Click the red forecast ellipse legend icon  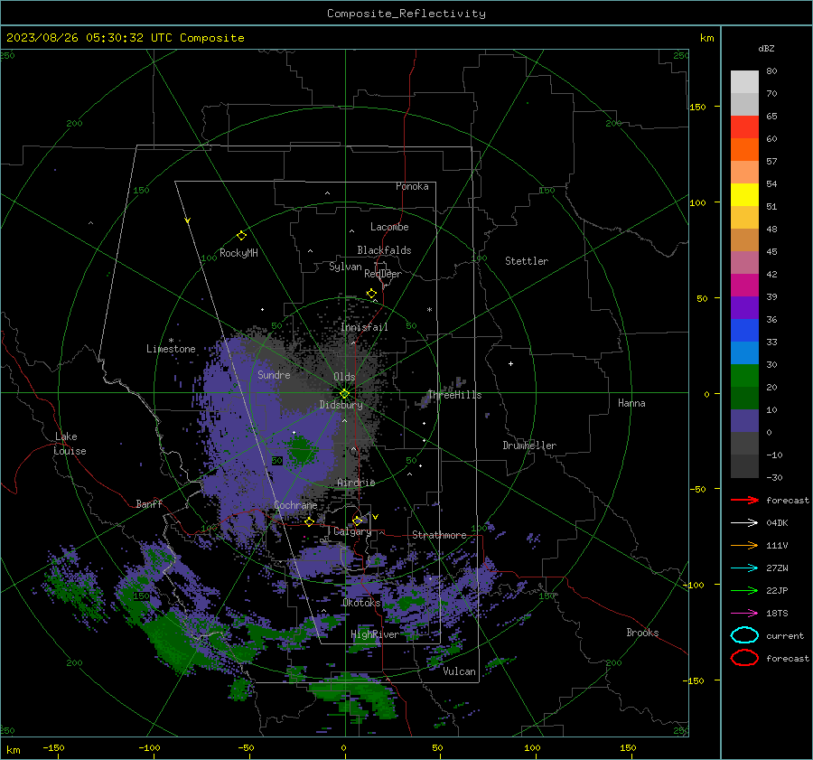tap(744, 658)
